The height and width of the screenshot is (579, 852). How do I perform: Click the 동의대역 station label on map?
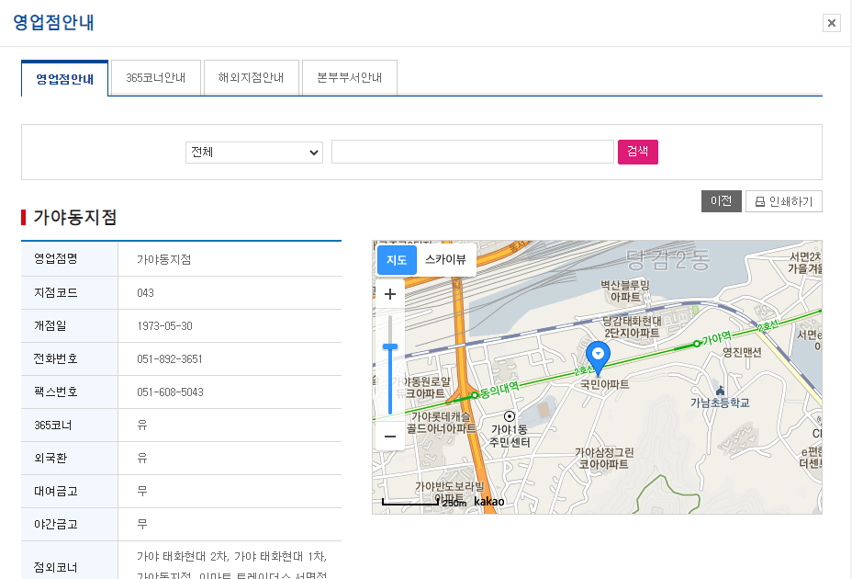(499, 389)
